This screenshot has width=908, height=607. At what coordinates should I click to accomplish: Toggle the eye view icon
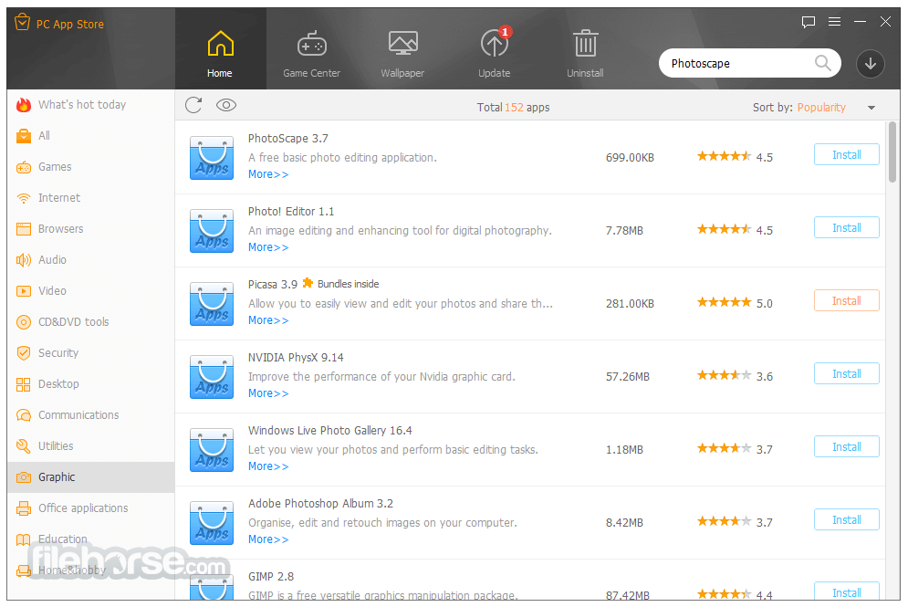coord(225,105)
